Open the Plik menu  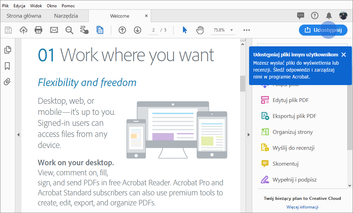pyautogui.click(x=6, y=6)
